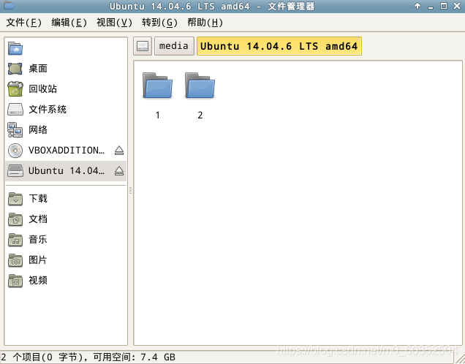Click the root drive path button
This screenshot has width=465, height=364.
(x=143, y=46)
